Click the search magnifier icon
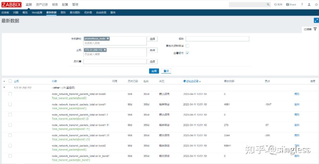The width and height of the screenshot is (319, 164). [268, 4]
